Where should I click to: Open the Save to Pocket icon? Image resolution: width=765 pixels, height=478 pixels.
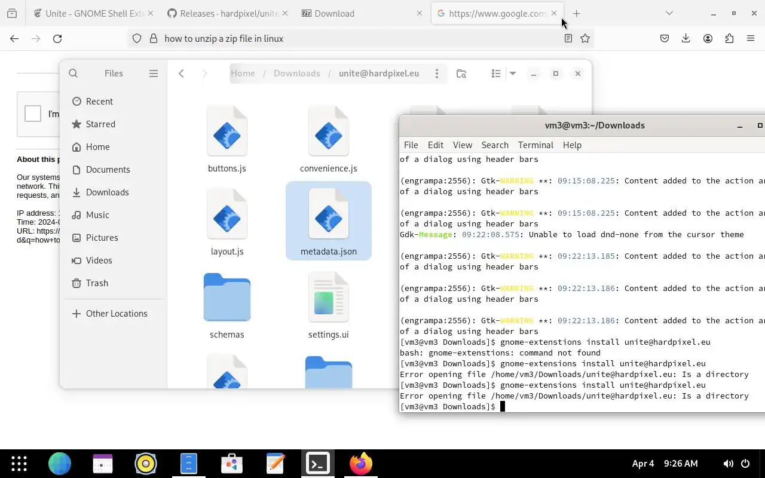click(x=664, y=38)
